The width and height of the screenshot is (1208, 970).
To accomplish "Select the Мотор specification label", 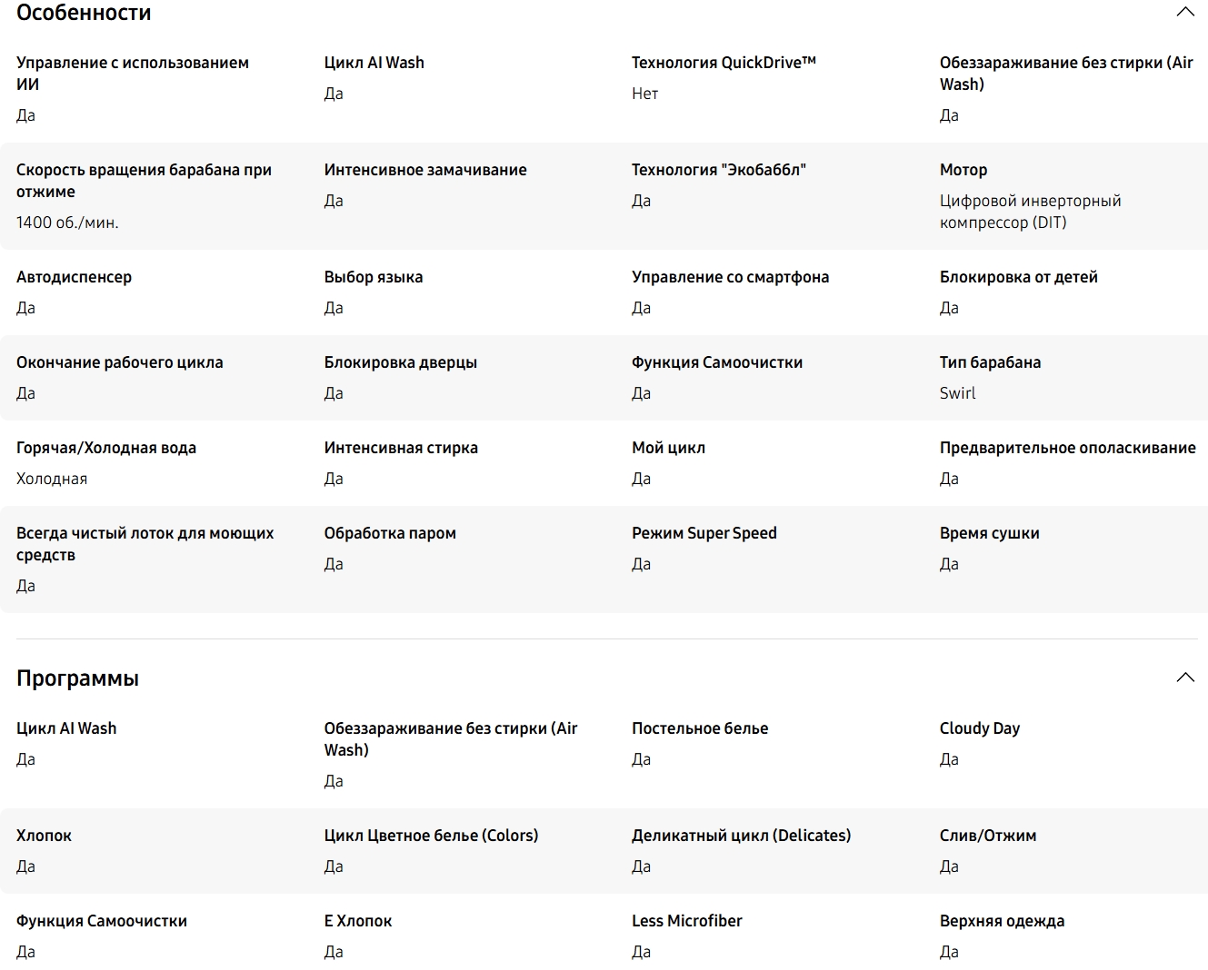I will tap(963, 170).
